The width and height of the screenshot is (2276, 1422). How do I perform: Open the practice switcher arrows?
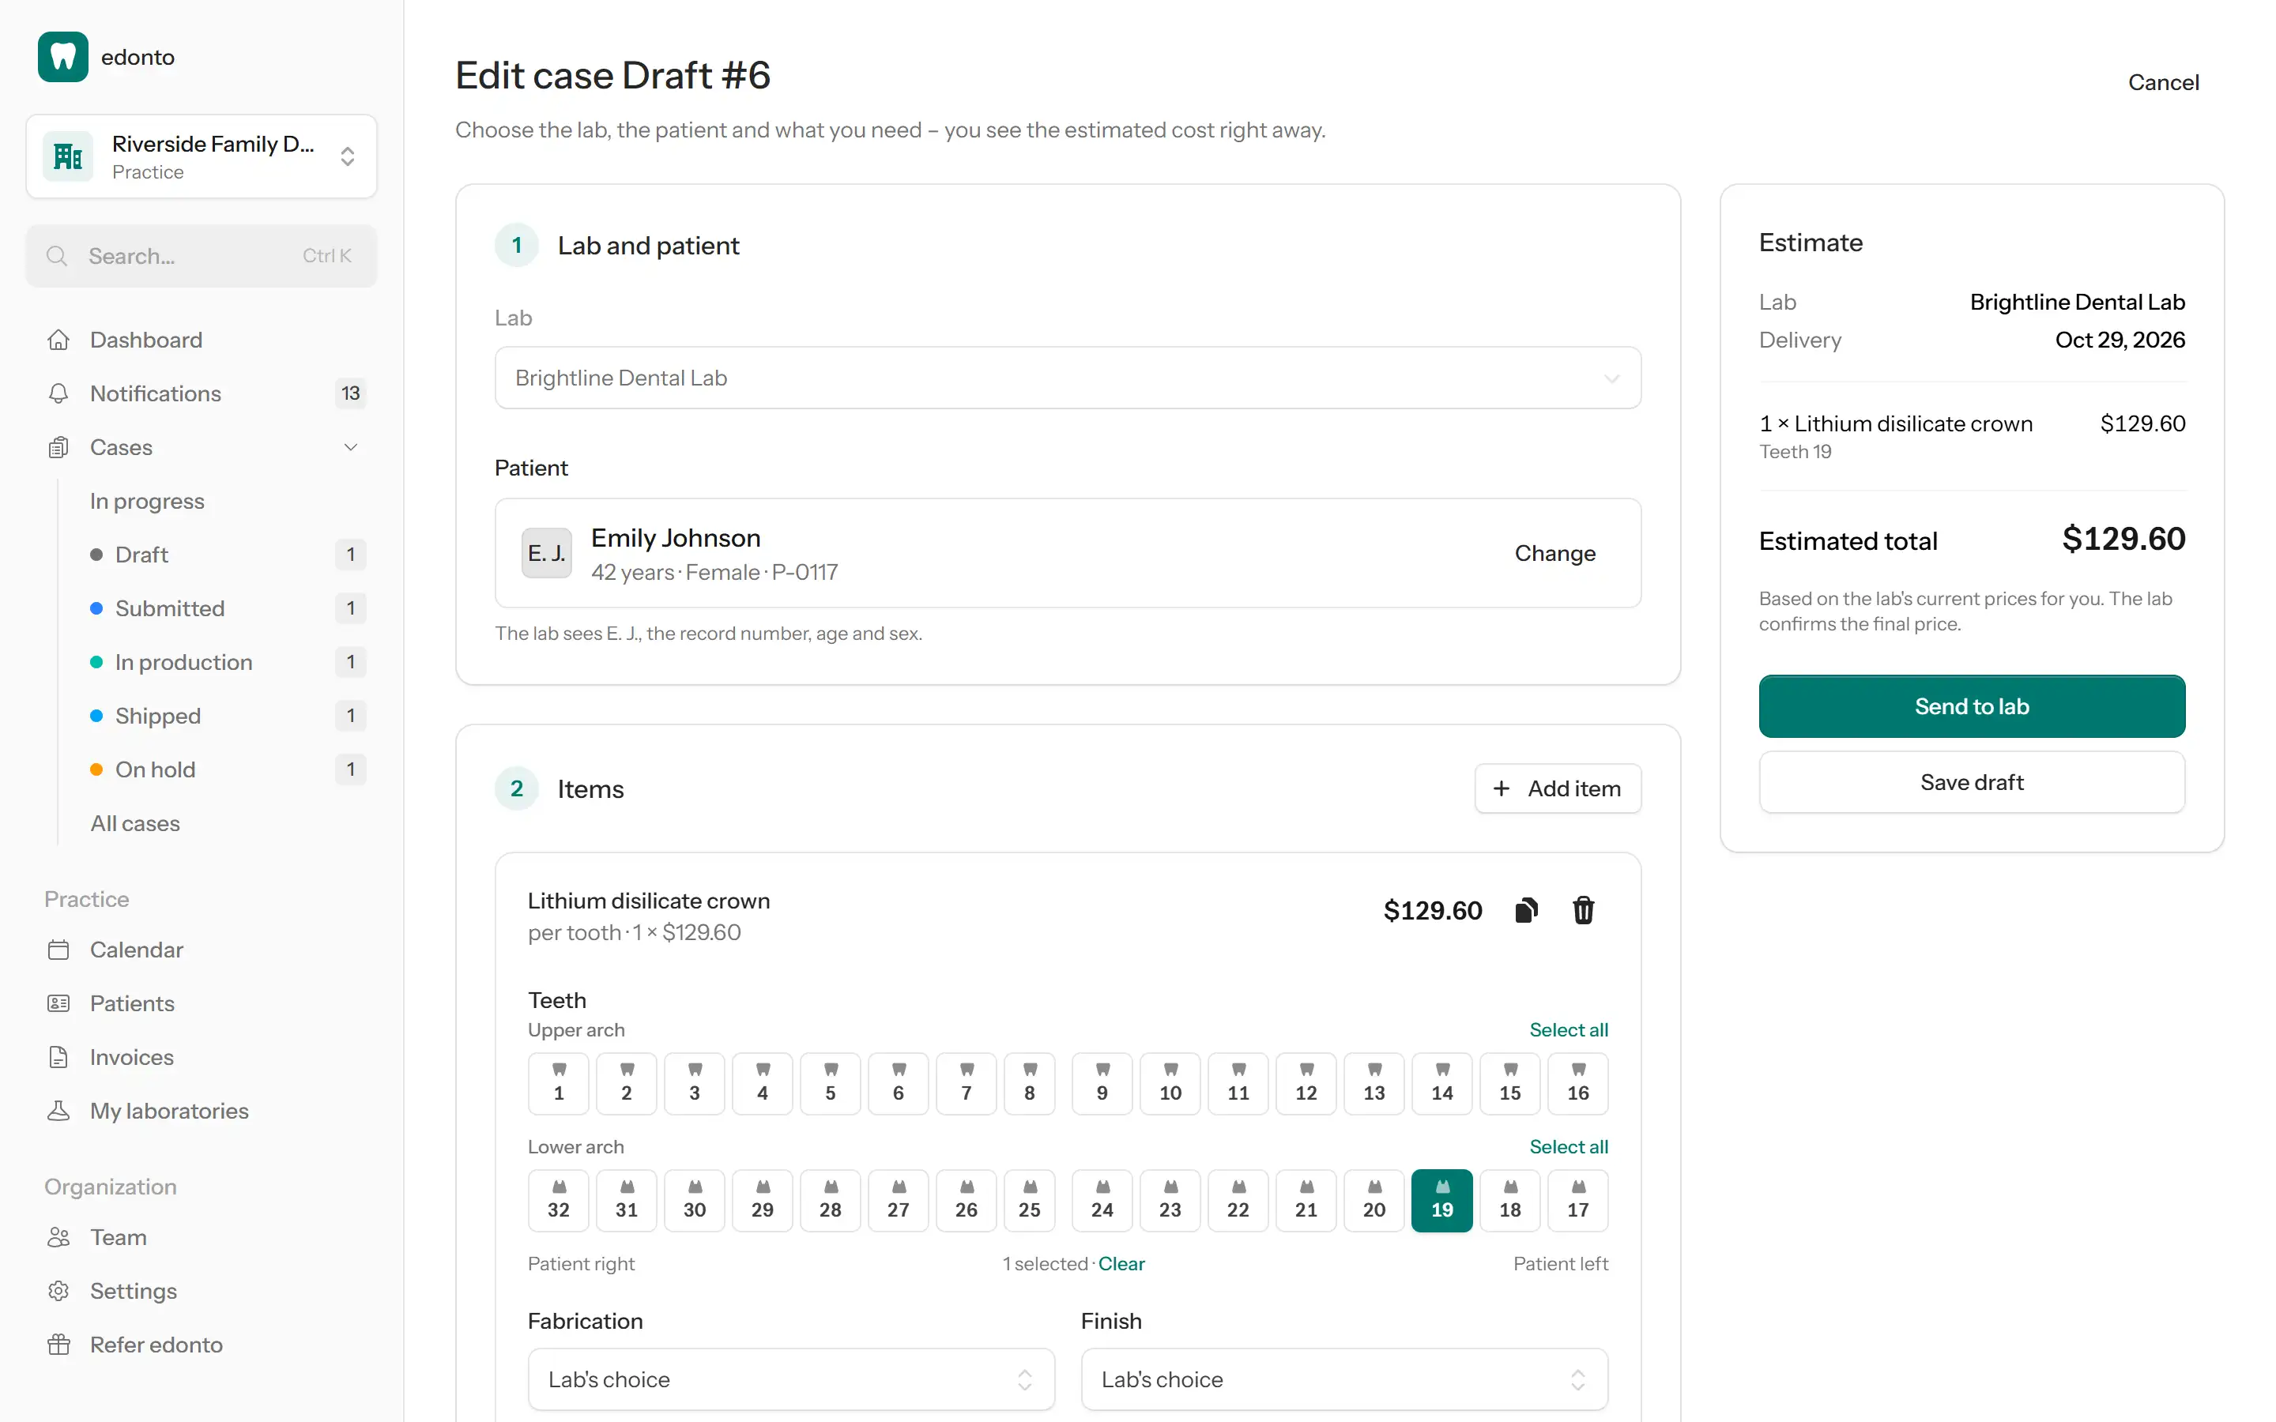tap(347, 156)
